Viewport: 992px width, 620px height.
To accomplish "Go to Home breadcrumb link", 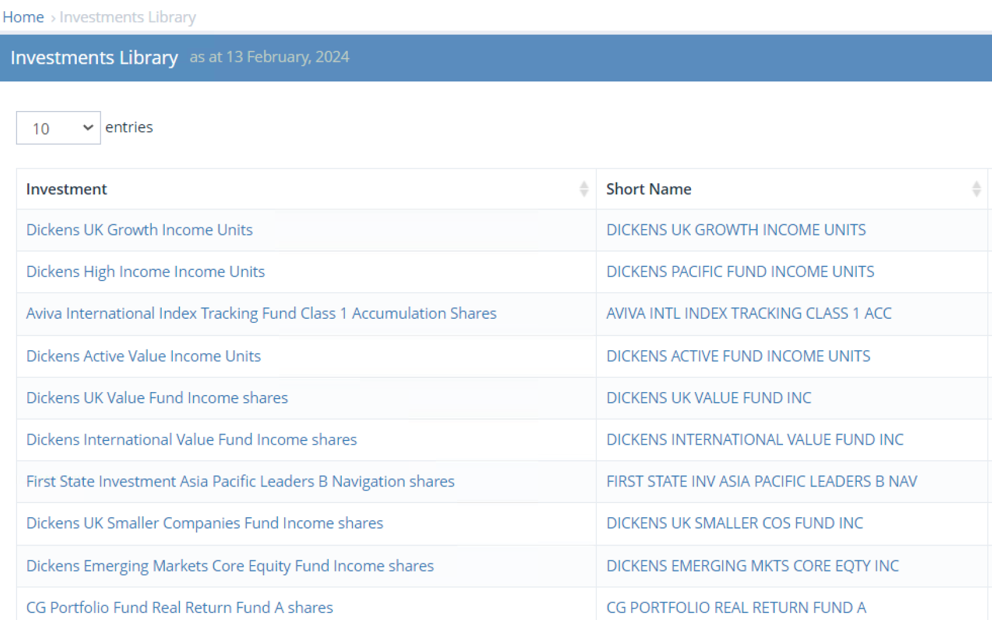I will click(23, 17).
